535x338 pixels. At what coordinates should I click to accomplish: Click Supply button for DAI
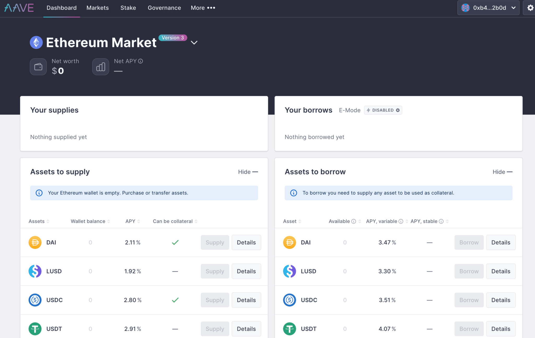[x=215, y=242]
